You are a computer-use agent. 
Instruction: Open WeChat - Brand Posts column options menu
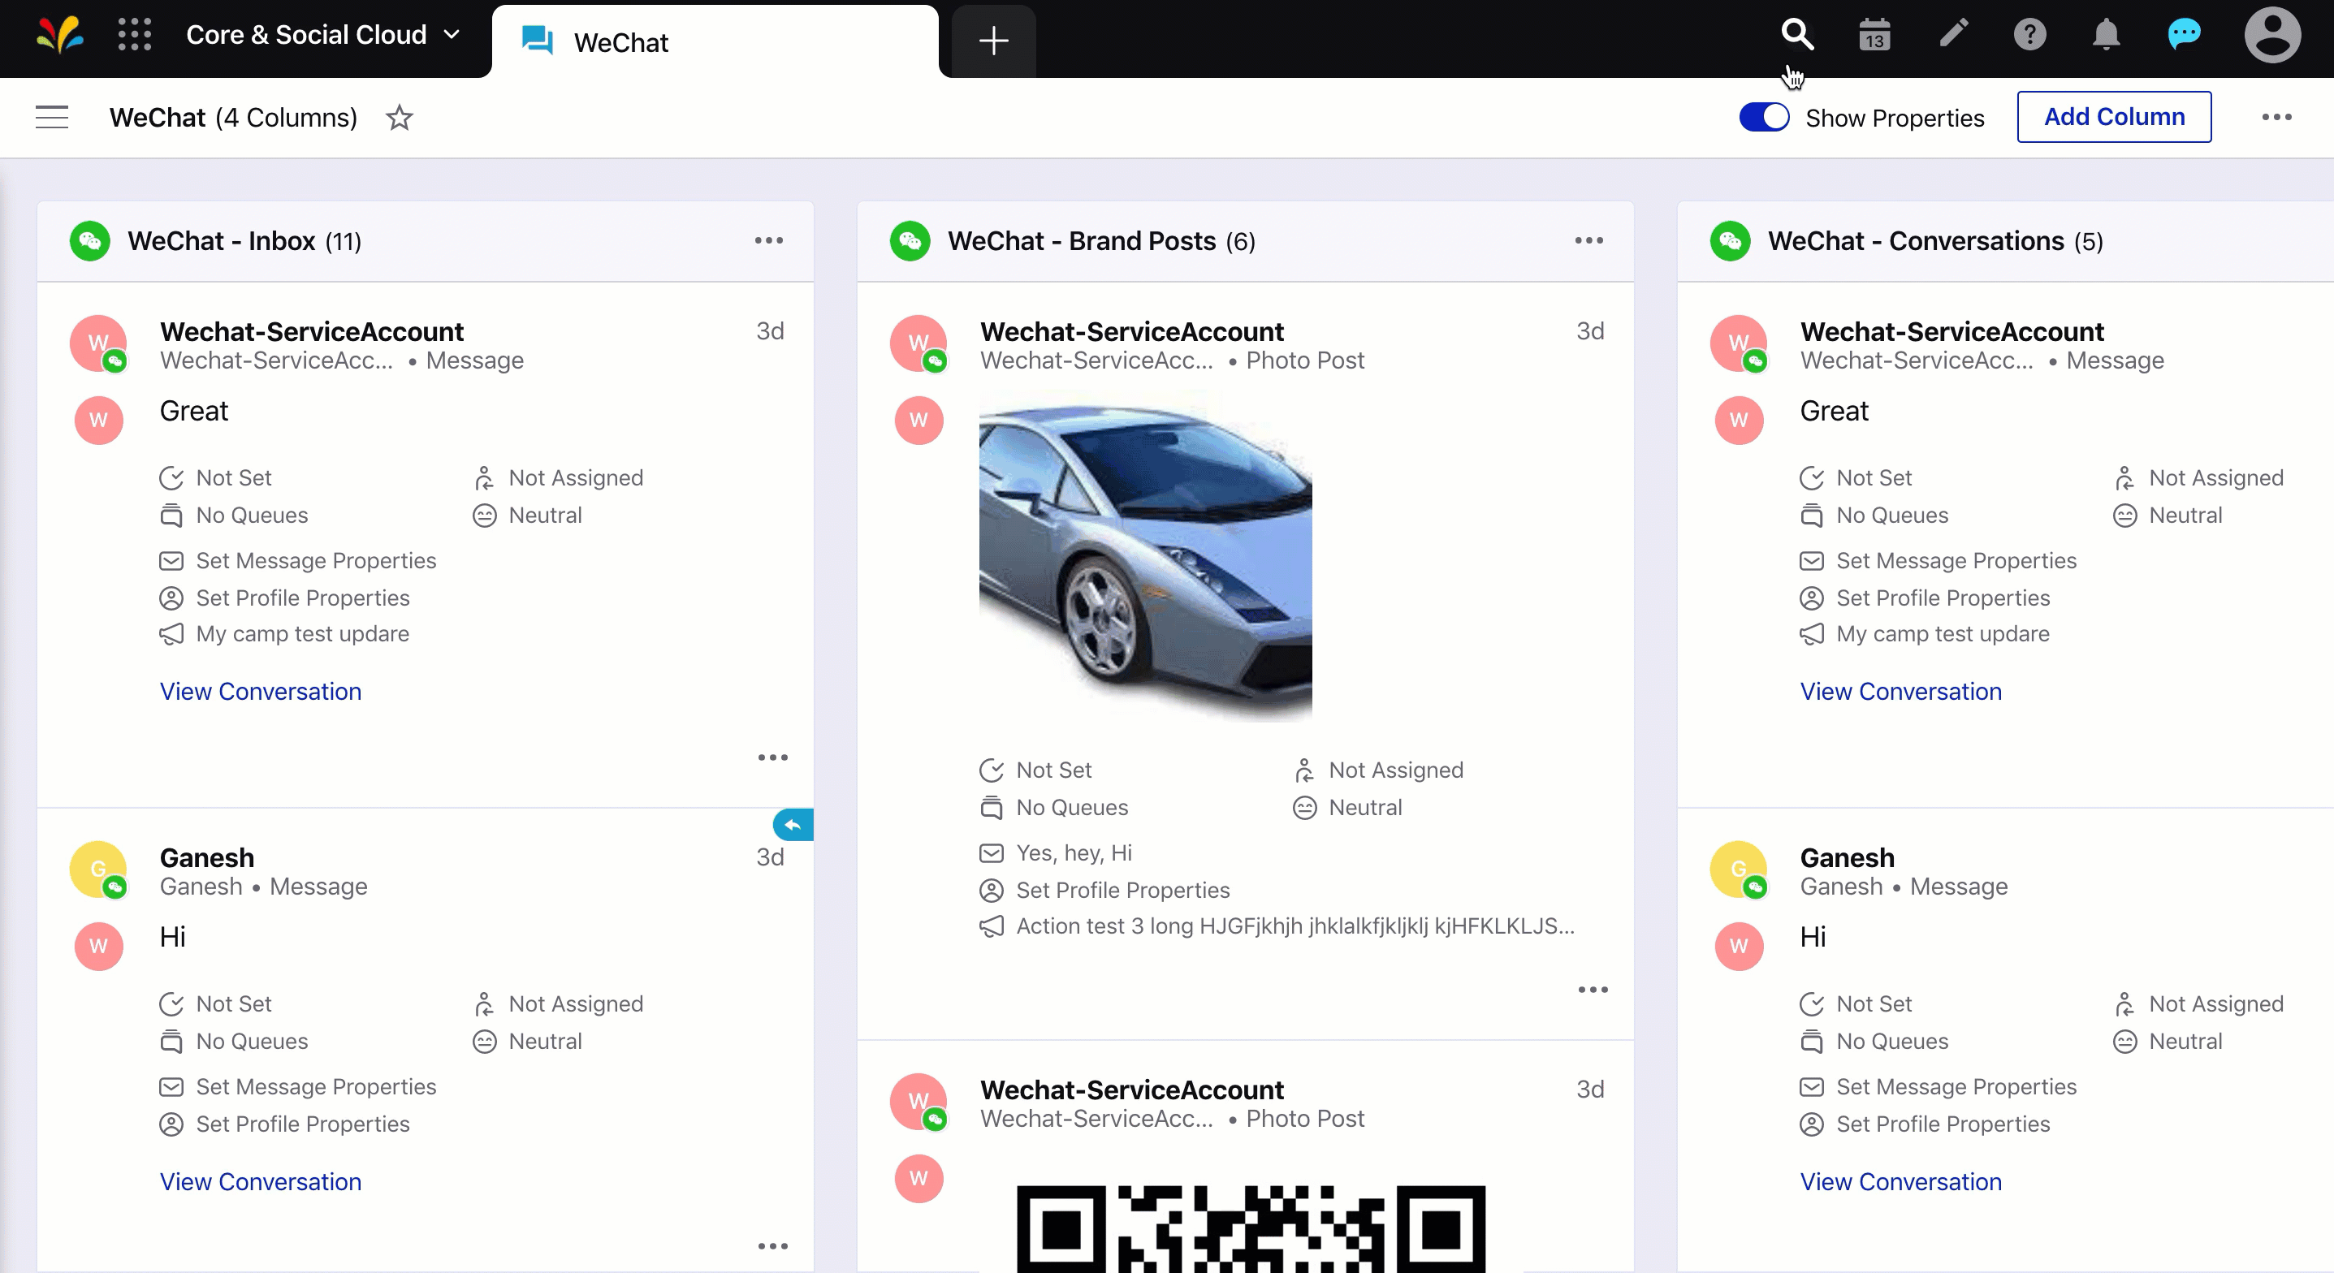click(x=1588, y=240)
